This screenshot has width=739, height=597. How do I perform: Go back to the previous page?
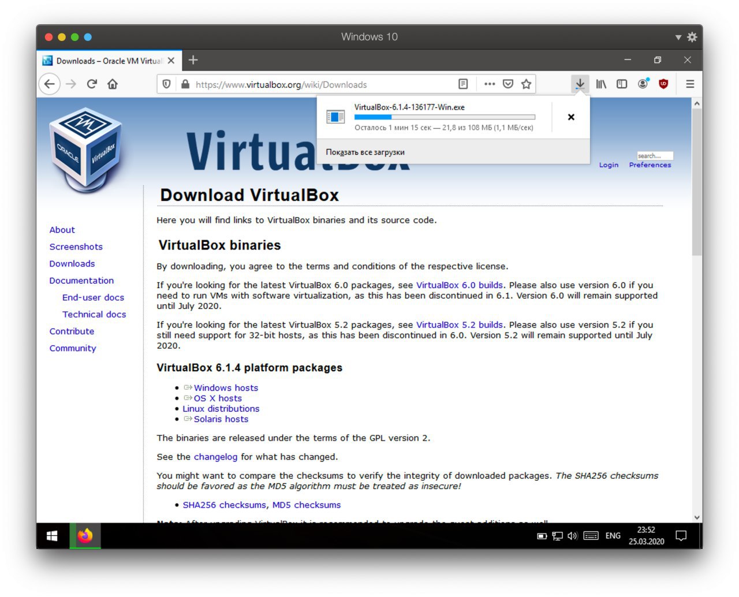coord(50,84)
